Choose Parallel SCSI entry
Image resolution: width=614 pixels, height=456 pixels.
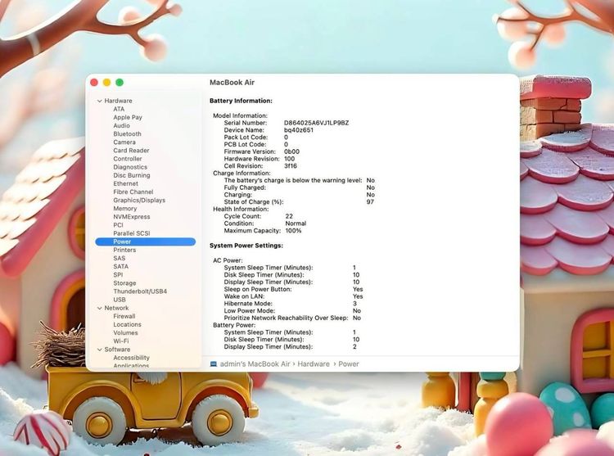pos(132,233)
